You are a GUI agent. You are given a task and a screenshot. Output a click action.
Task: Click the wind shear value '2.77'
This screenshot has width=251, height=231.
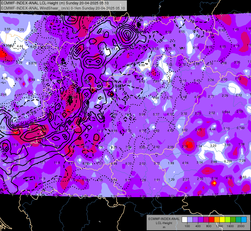coord(211,96)
